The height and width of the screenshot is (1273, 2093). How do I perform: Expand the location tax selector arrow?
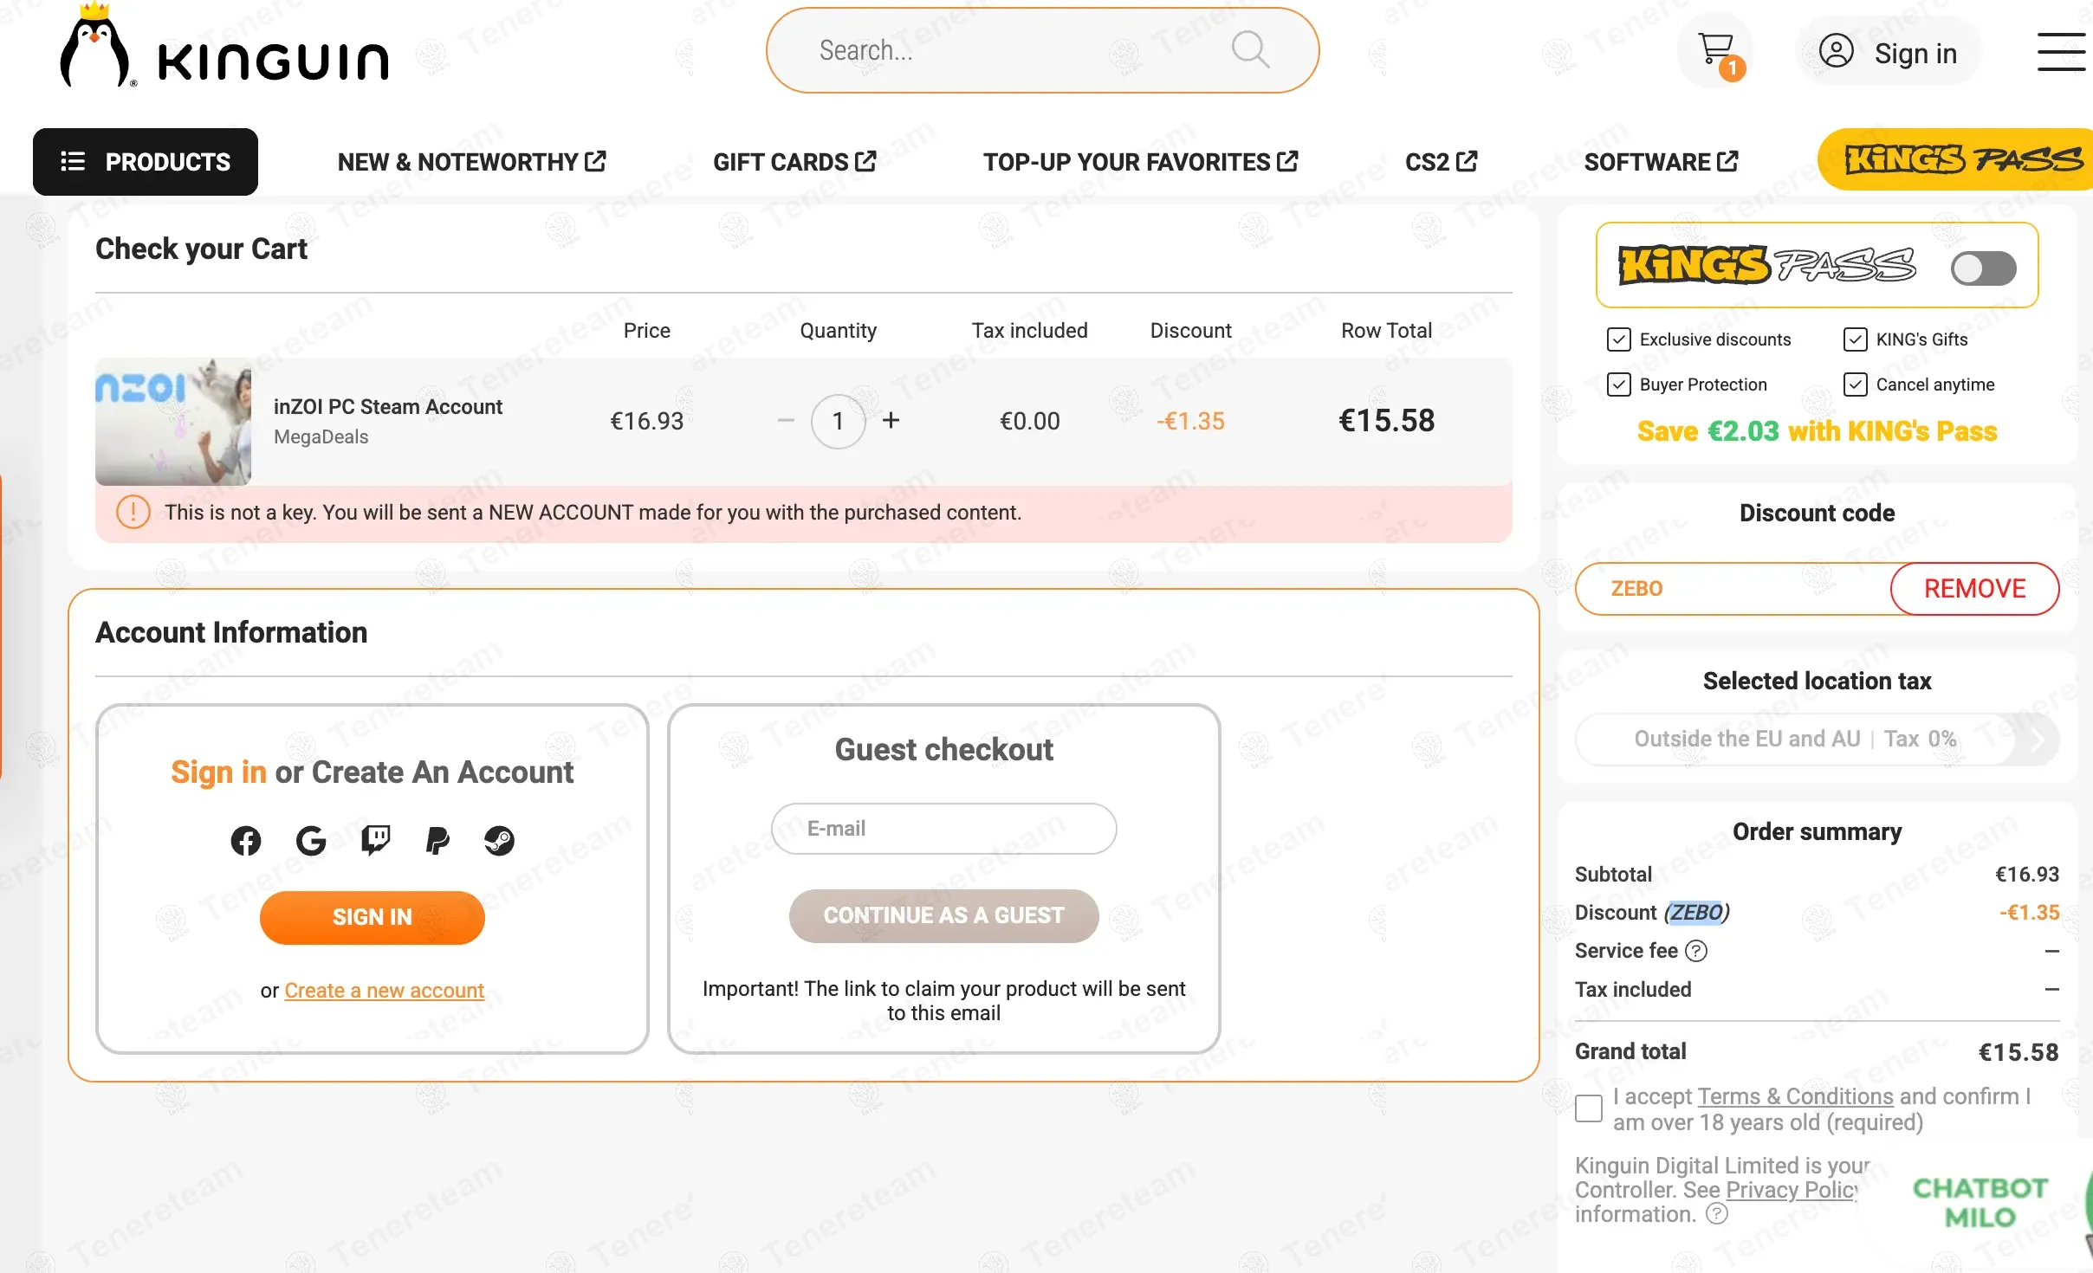coord(2037,739)
